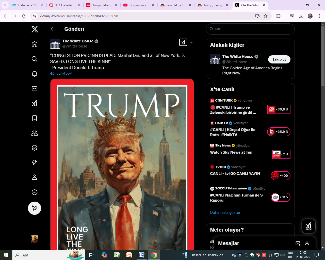Navigate back in browser
325x260 pixels.
6,16
